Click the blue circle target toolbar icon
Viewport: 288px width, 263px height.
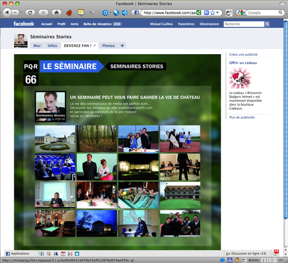pos(105,13)
